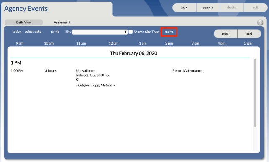Jump to 9 am on the timeline
The image size is (269, 162).
pos(20,43)
